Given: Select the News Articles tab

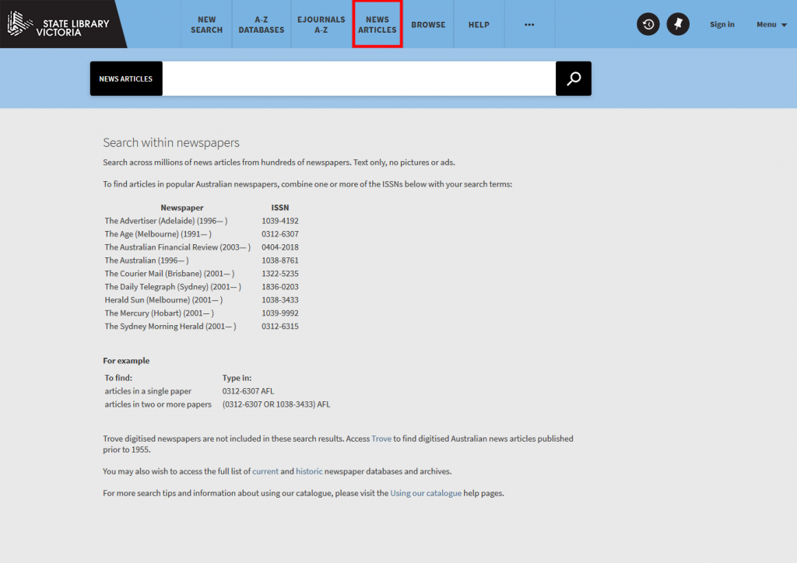Looking at the screenshot, I should click(377, 25).
